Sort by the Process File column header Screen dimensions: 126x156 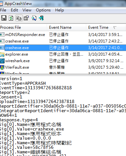tap(24, 27)
